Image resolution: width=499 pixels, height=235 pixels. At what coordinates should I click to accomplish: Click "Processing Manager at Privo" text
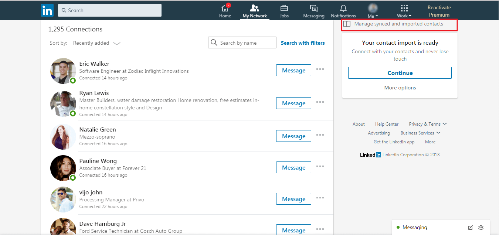(x=112, y=200)
